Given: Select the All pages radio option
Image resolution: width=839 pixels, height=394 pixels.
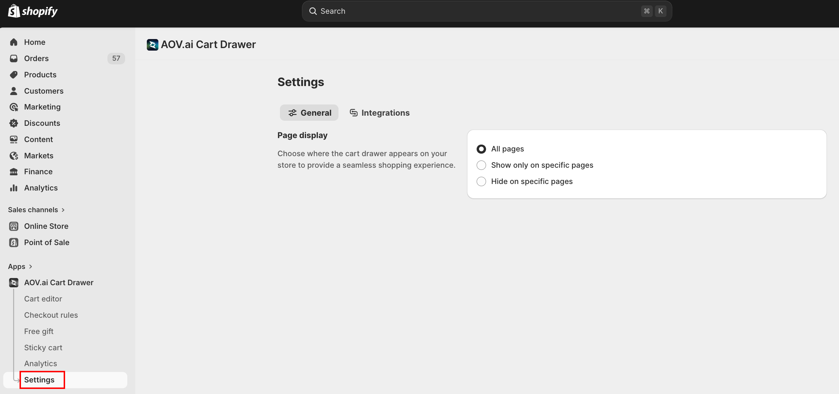Looking at the screenshot, I should pyautogui.click(x=481, y=149).
